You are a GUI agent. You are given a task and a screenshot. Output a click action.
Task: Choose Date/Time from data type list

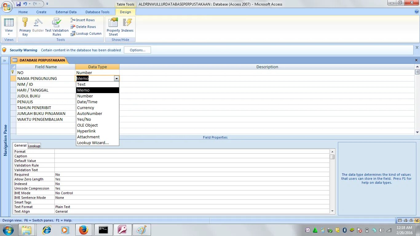pyautogui.click(x=97, y=102)
